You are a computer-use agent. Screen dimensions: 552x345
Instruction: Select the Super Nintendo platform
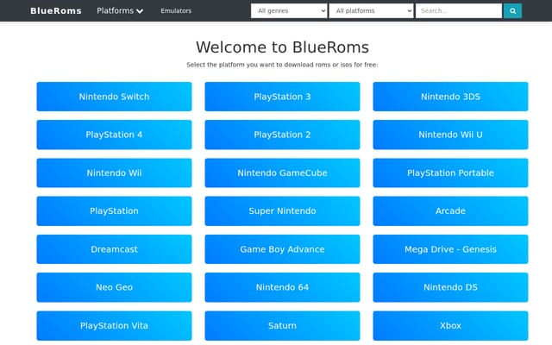(x=282, y=210)
